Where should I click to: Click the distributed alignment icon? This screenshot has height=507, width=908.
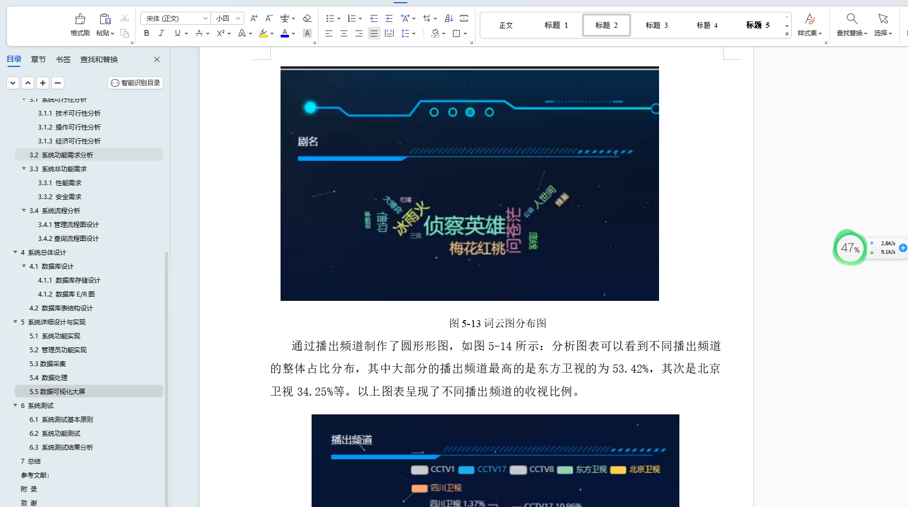(x=389, y=33)
